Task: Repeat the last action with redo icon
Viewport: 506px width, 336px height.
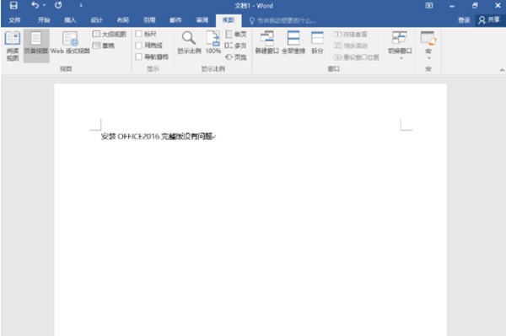Action: point(58,5)
